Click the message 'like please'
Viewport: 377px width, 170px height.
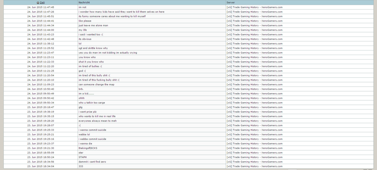click(85, 21)
